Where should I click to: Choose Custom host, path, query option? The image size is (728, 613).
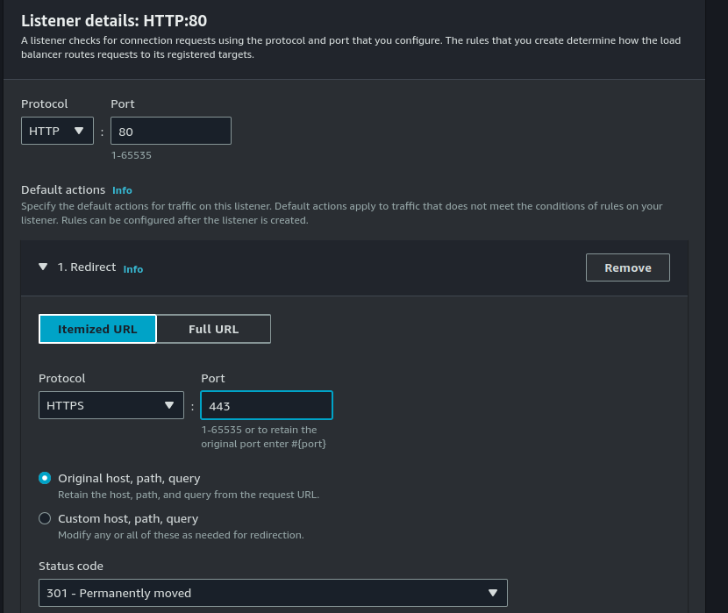[45, 518]
